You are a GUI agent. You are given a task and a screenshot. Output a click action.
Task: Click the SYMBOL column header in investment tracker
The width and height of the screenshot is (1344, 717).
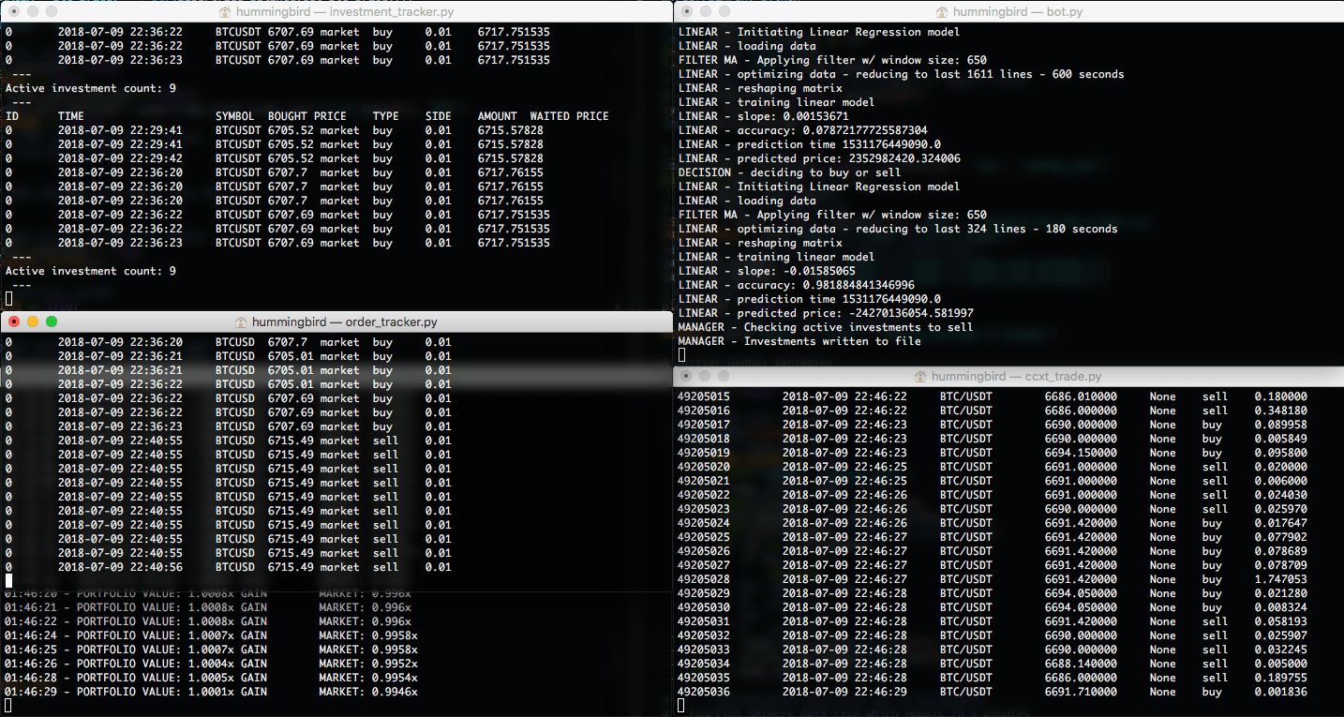click(x=234, y=116)
